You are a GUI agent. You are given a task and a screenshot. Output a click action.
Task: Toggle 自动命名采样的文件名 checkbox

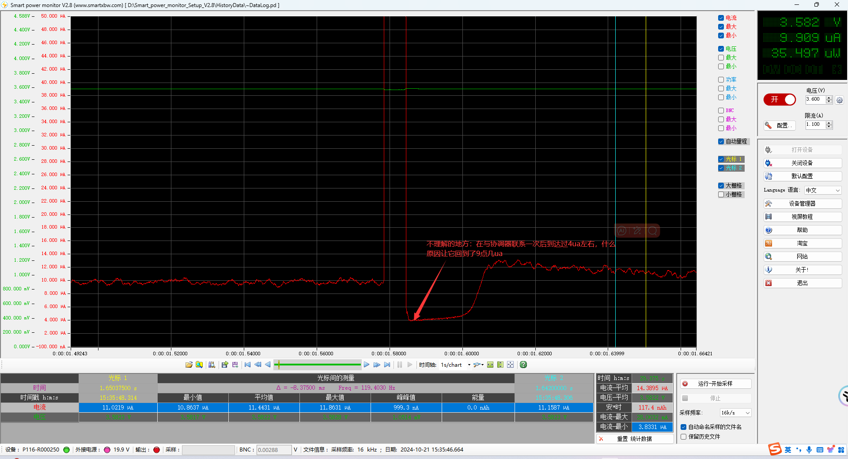684,427
